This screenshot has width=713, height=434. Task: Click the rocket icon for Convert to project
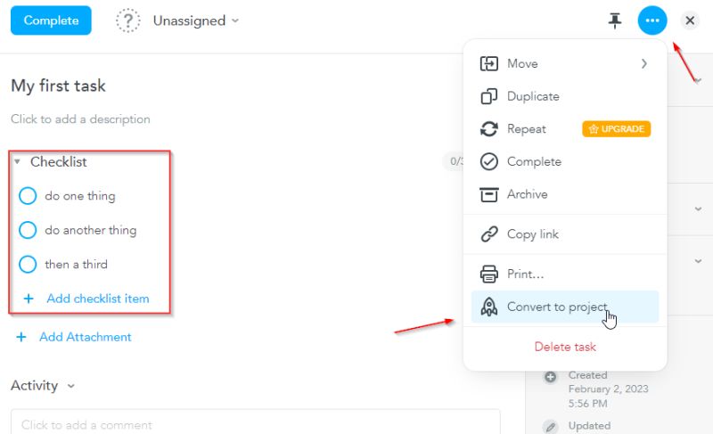click(x=488, y=307)
